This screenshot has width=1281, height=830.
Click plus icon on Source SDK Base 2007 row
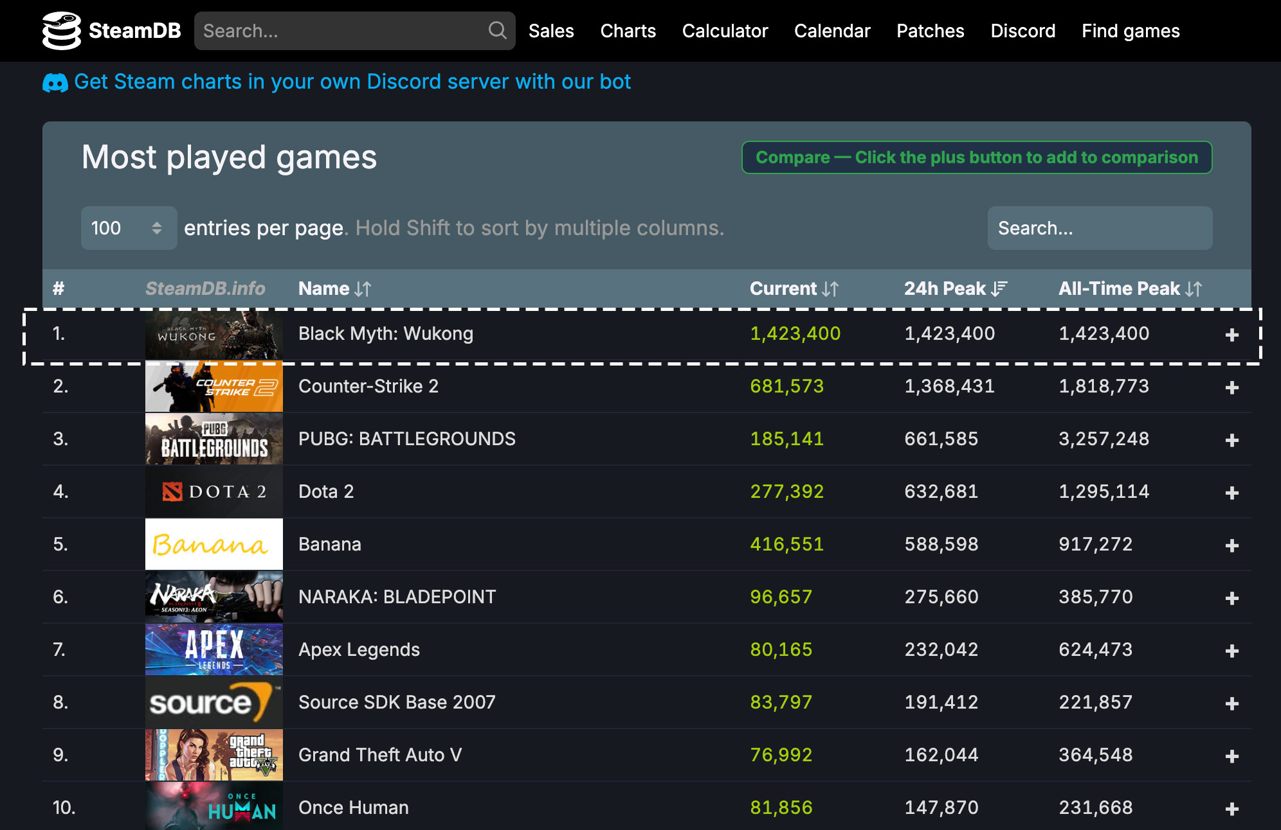(1231, 703)
